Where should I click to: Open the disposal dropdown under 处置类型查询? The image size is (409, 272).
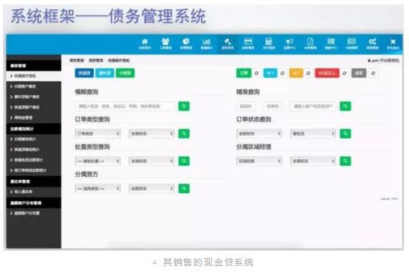click(x=97, y=161)
